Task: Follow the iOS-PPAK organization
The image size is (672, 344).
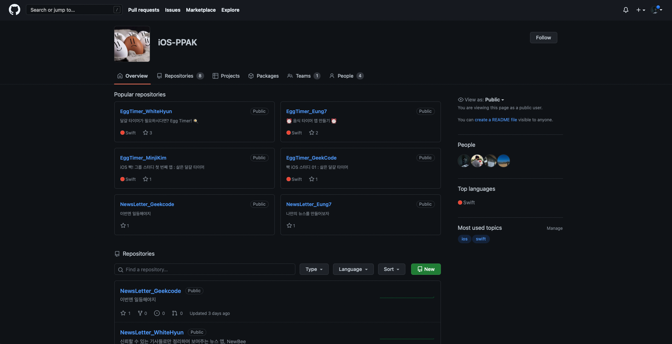Action: (543, 38)
